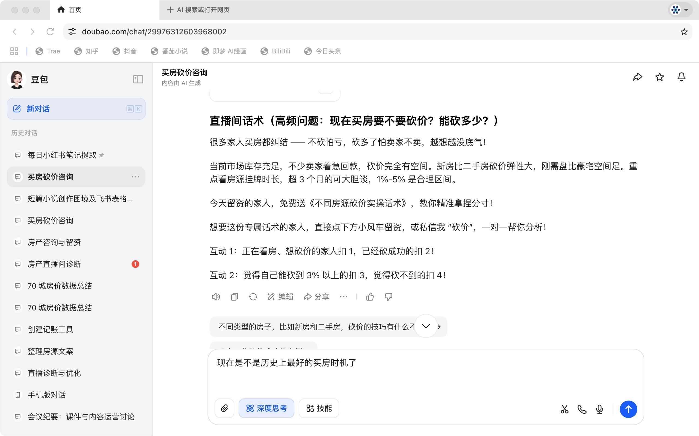Screen dimensions: 699x436
Task: Open the edit icon under the reply
Action: (280, 297)
